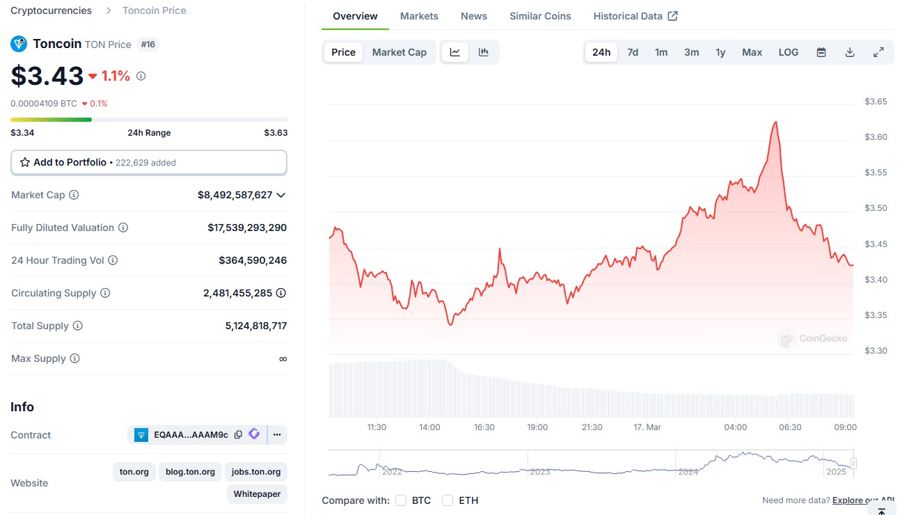Enable ETH comparison checkbox
Screen dimensions: 902x515
click(448, 500)
